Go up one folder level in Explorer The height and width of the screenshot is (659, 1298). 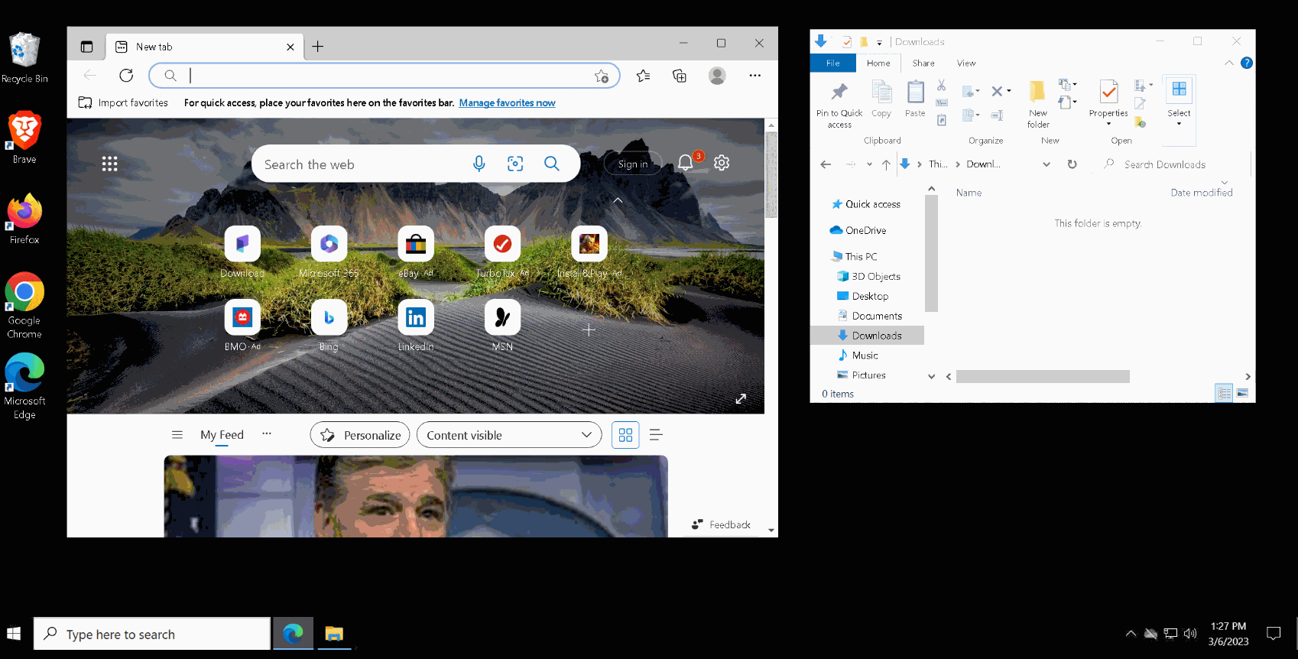click(886, 164)
